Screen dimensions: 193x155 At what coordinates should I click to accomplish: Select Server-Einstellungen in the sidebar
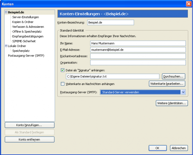tap(25, 17)
